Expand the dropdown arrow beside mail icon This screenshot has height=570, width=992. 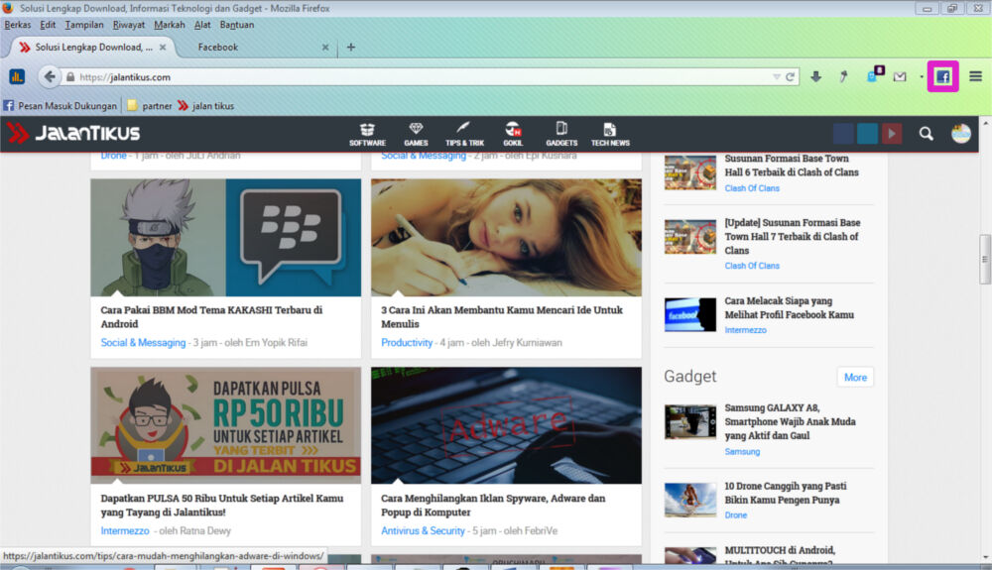pos(921,77)
